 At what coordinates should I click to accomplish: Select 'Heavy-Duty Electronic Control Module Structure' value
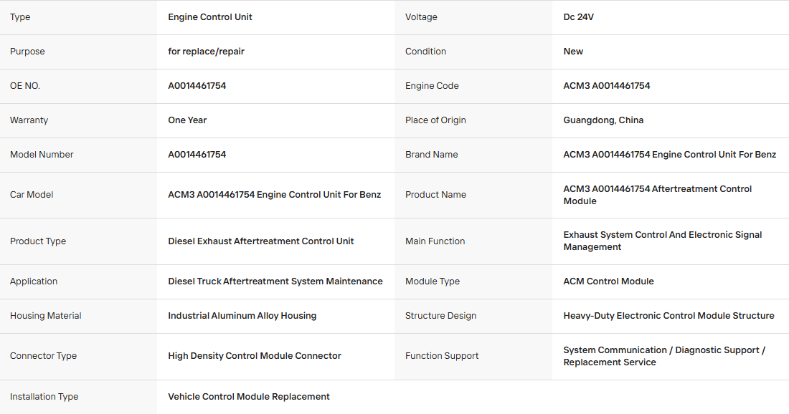668,316
